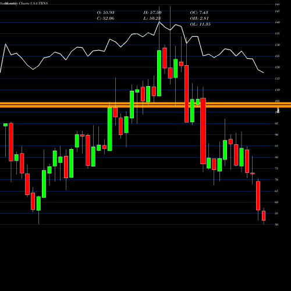Select the 90 price axis label

point(276,134)
